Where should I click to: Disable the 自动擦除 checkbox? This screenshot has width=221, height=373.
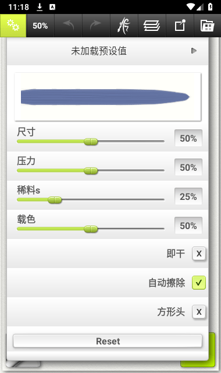[199, 283]
